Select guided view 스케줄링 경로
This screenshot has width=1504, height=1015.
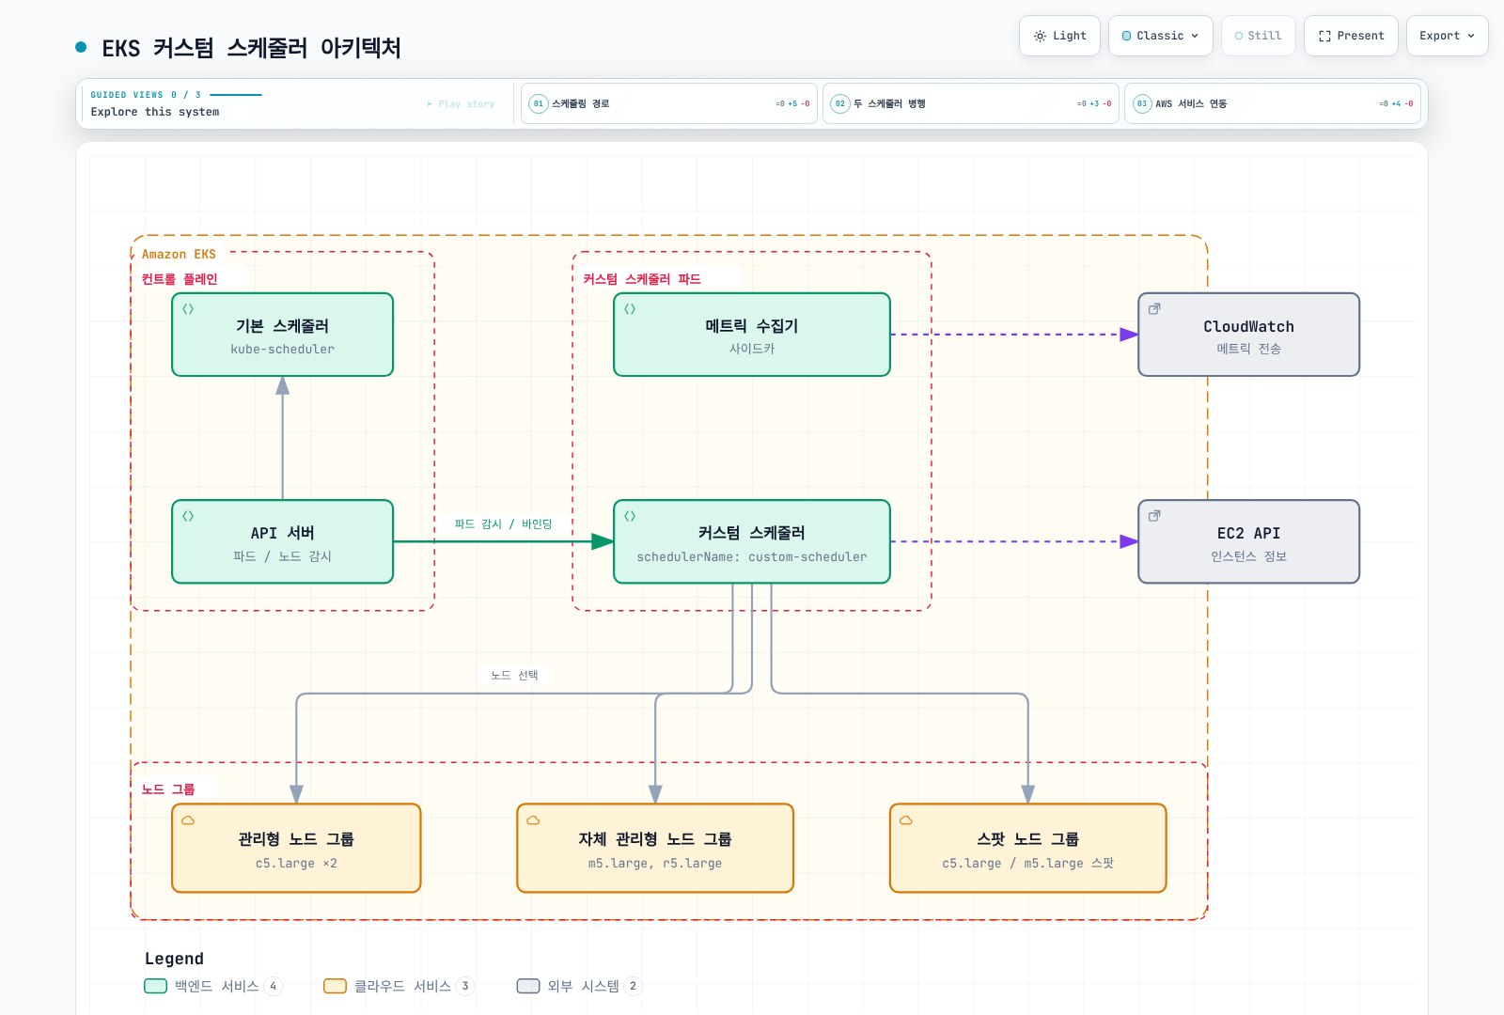[669, 103]
